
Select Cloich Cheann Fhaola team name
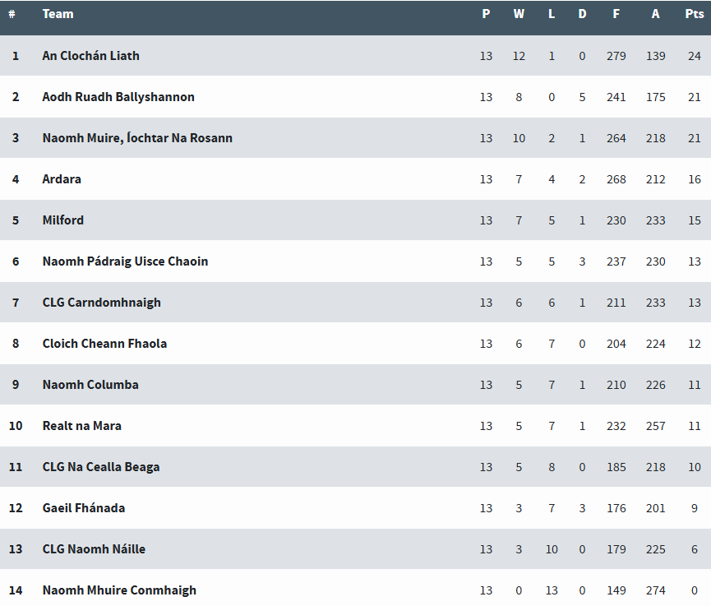point(104,344)
